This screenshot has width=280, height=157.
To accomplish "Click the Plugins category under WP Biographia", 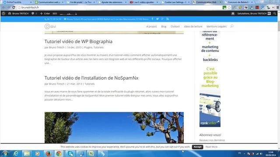I will (x=88, y=48).
